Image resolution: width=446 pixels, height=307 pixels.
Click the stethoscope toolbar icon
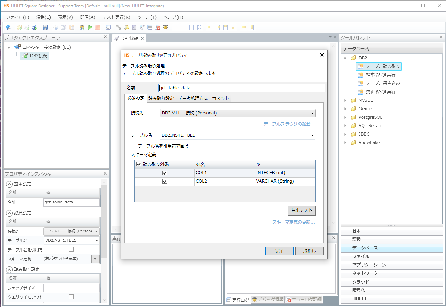142,27
